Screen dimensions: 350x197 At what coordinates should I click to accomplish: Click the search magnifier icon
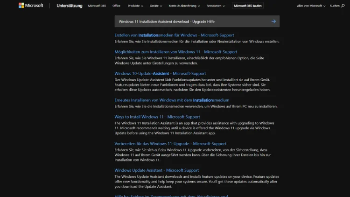click(343, 6)
